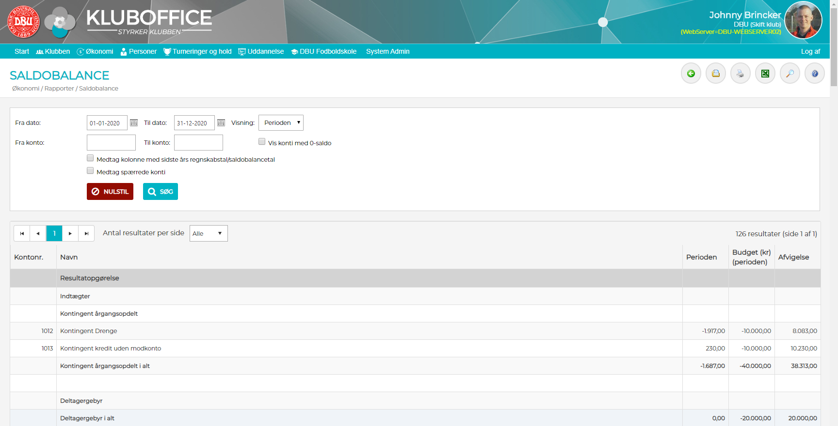Go to the next results page arrow

point(70,233)
